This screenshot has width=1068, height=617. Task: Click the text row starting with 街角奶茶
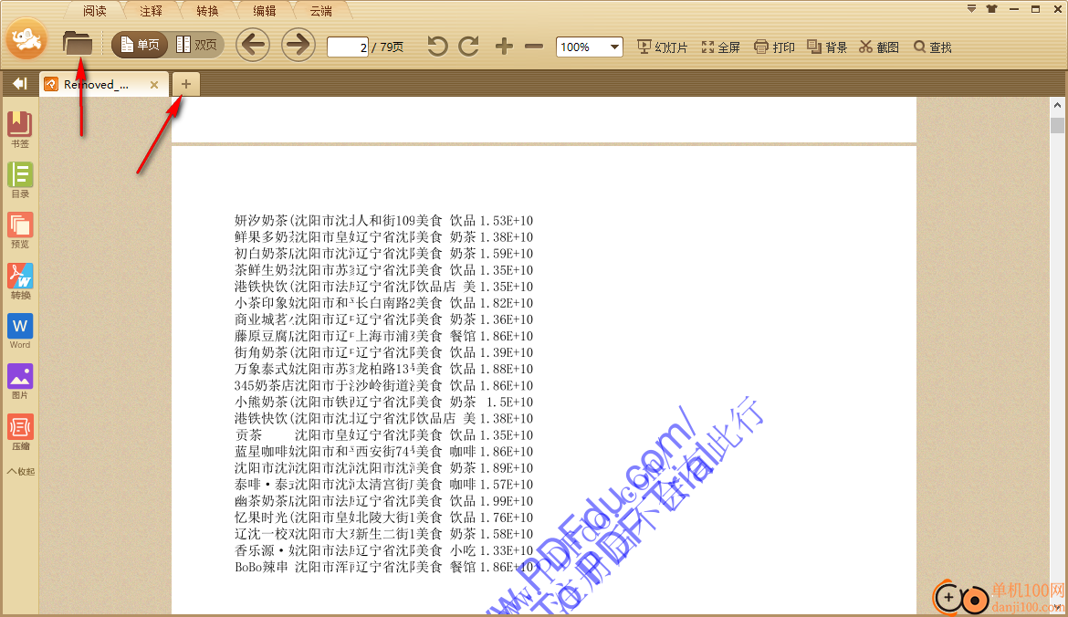tap(383, 352)
